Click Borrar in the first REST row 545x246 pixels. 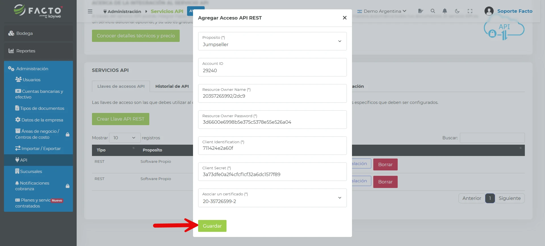coord(385,164)
